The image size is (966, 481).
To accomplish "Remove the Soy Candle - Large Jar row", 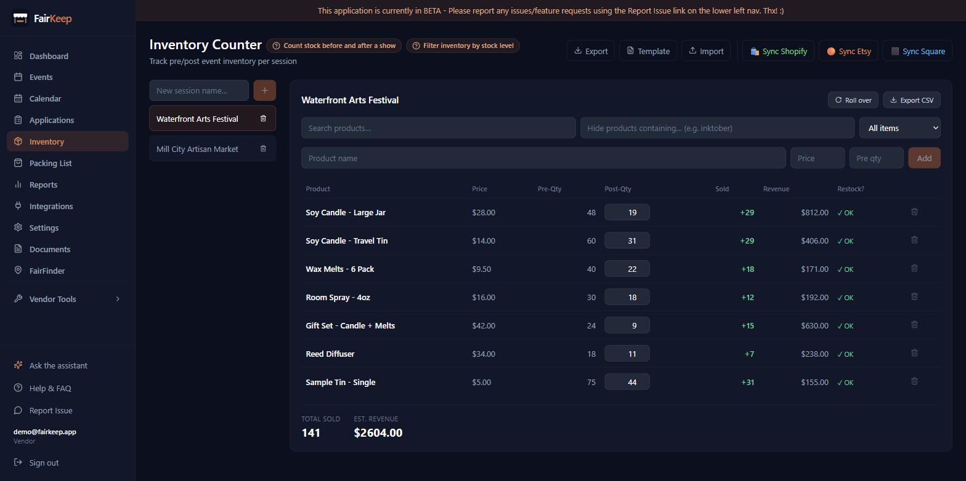I will coord(914,212).
